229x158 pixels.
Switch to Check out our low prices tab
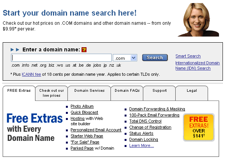(x=51, y=93)
